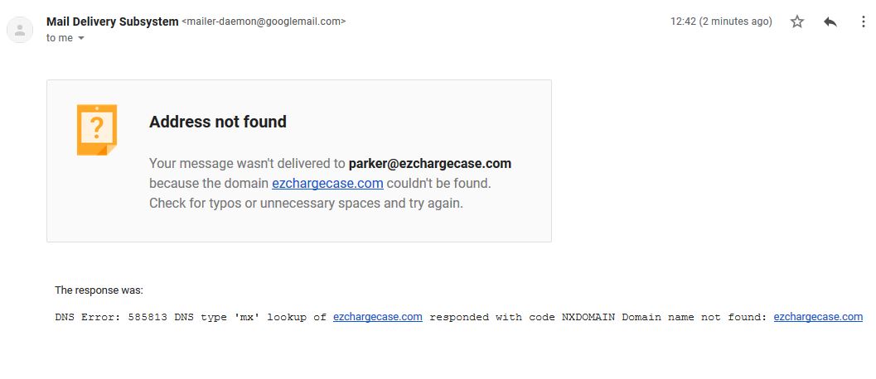Click the 12:42 timestamp
Screen dimensions: 876x379
(720, 22)
